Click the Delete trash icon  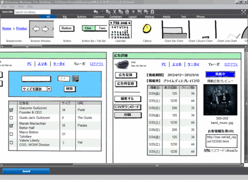tap(133, 12)
